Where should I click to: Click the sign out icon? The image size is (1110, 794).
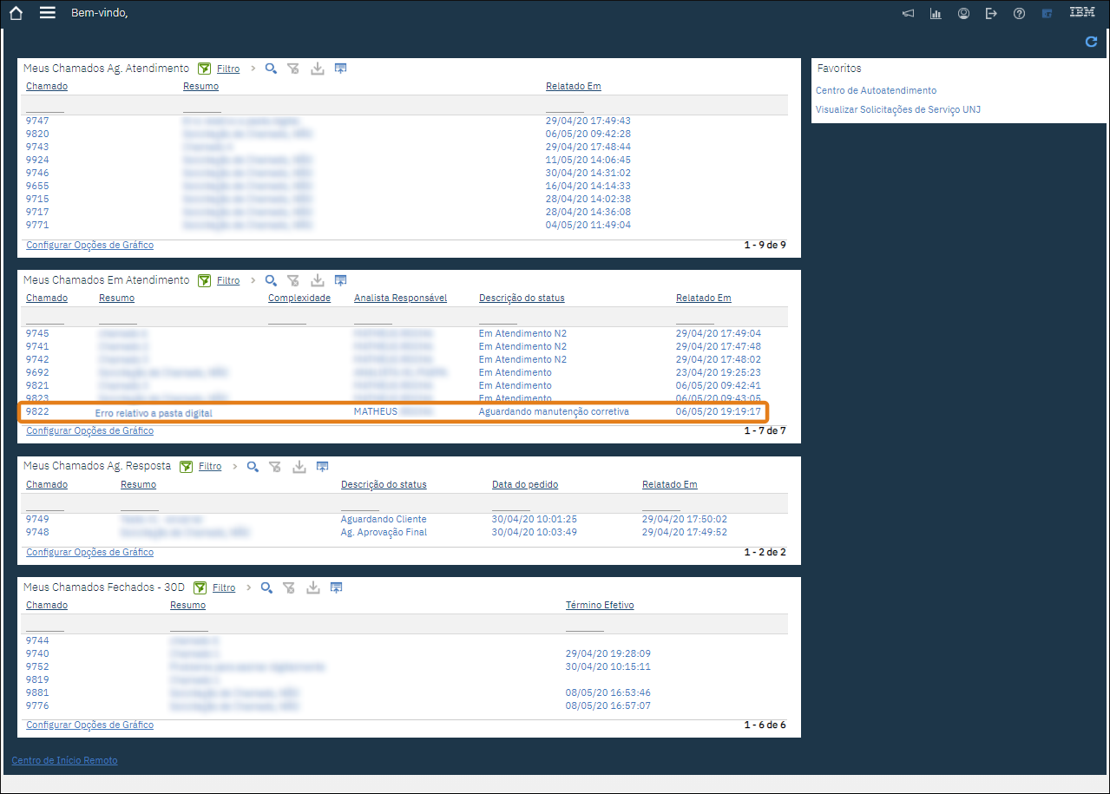point(991,14)
